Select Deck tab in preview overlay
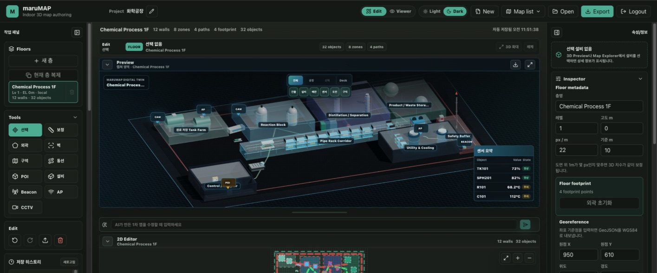The width and height of the screenshot is (657, 273). 343,81
